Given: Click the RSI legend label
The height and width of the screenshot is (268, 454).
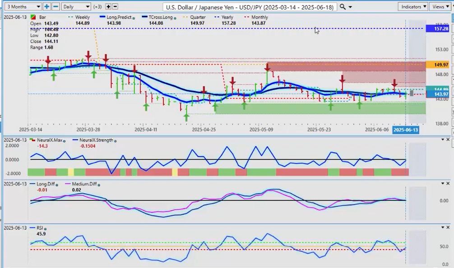Looking at the screenshot, I should pos(40,228).
